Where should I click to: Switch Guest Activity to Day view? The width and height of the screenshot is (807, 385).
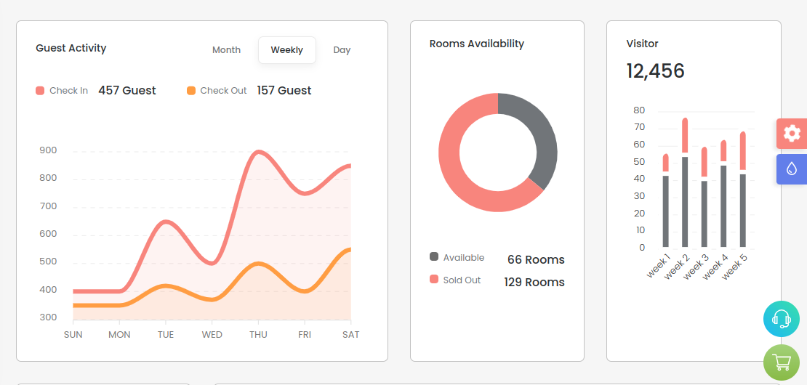[x=342, y=50]
